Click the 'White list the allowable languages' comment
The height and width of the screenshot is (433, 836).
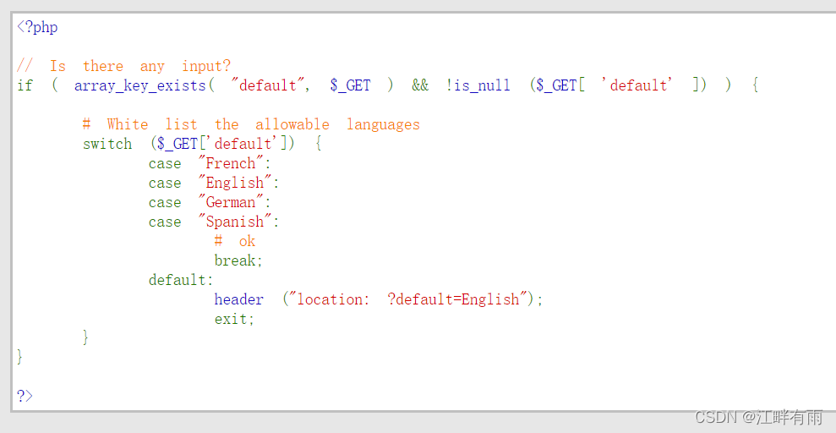click(251, 125)
